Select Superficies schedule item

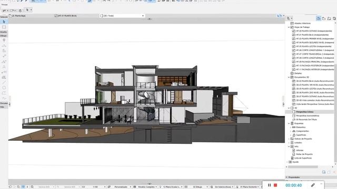tap(299, 135)
